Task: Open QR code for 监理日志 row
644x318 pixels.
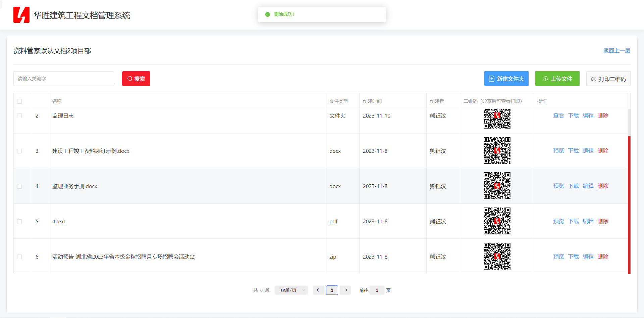Action: pos(497,119)
